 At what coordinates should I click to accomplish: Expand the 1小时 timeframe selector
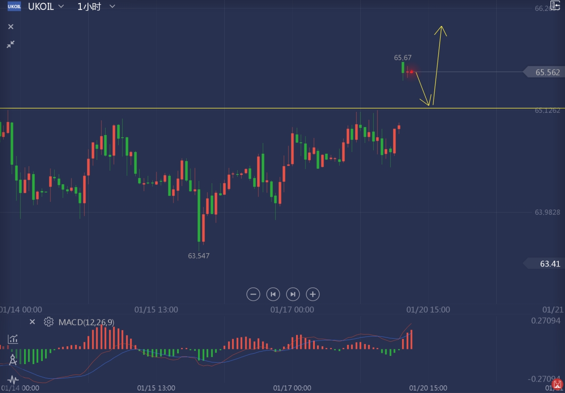[x=112, y=7]
